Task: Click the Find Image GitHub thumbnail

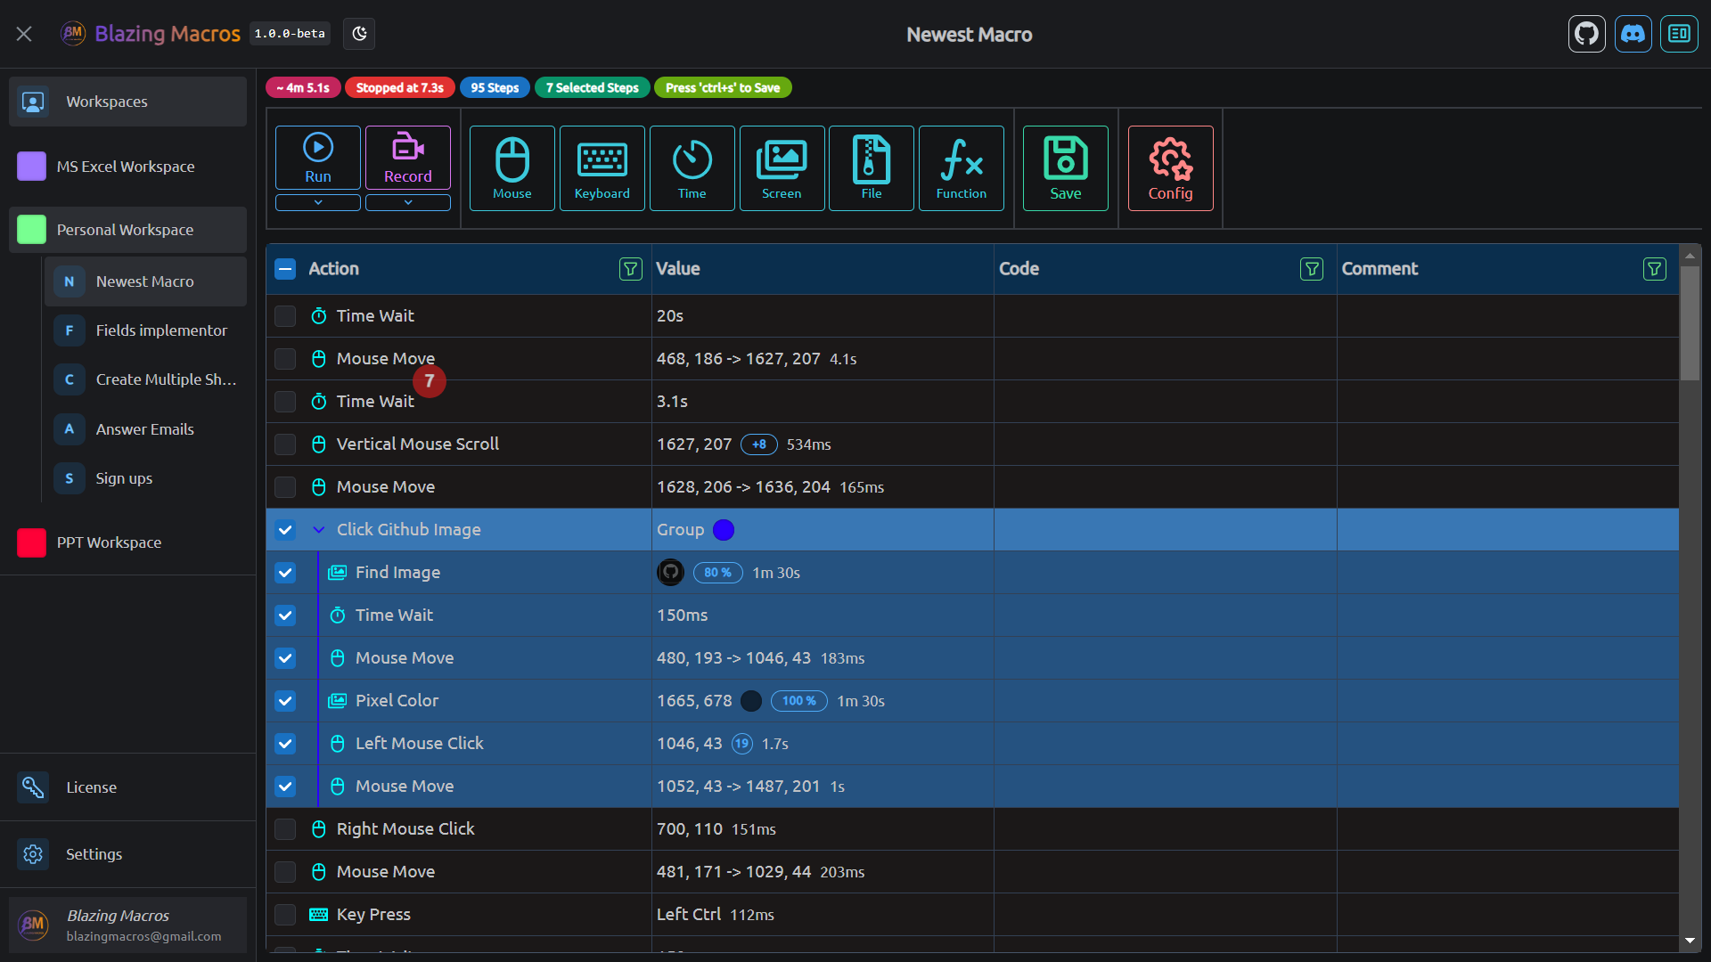Action: pyautogui.click(x=670, y=573)
